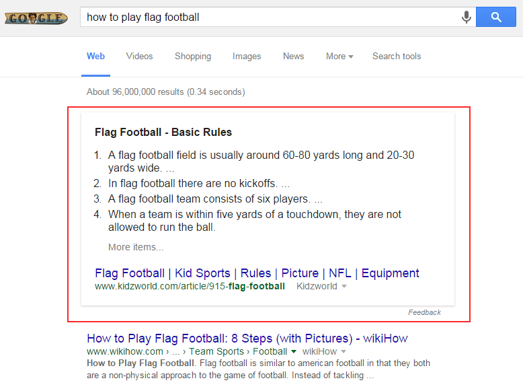The width and height of the screenshot is (523, 391).
Task: Go to the Images tab
Action: click(x=247, y=57)
